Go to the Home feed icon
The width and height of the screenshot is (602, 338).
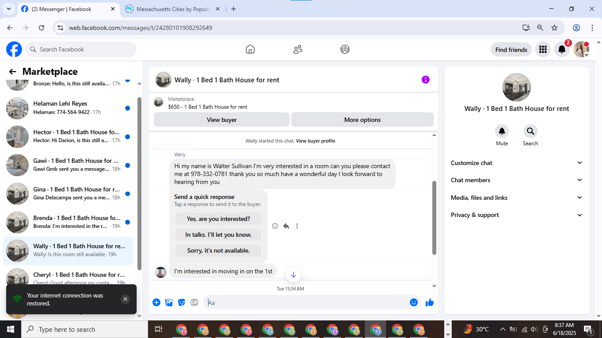[x=250, y=49]
